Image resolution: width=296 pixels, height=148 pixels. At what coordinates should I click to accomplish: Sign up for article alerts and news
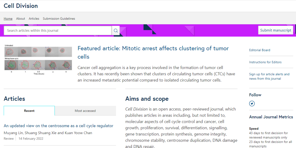[x=269, y=76]
